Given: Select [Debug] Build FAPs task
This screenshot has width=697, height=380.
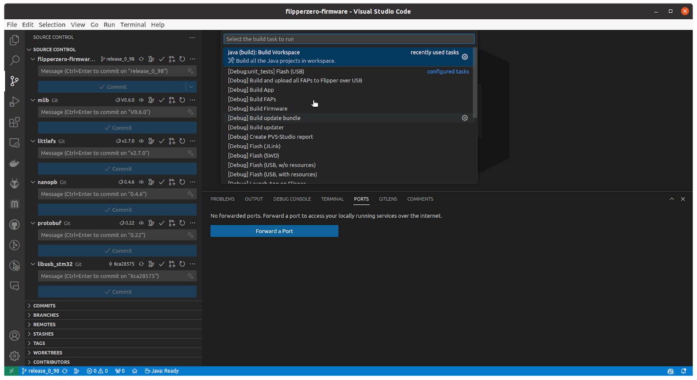Looking at the screenshot, I should point(348,99).
